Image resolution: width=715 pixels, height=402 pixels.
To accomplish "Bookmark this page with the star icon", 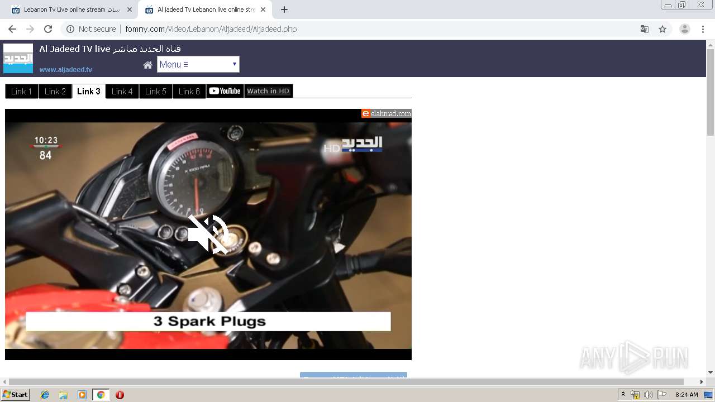I will point(662,29).
